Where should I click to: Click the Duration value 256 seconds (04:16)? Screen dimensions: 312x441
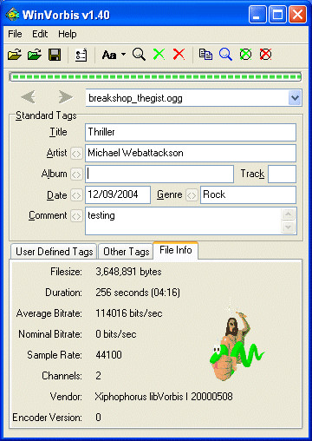[x=138, y=293]
